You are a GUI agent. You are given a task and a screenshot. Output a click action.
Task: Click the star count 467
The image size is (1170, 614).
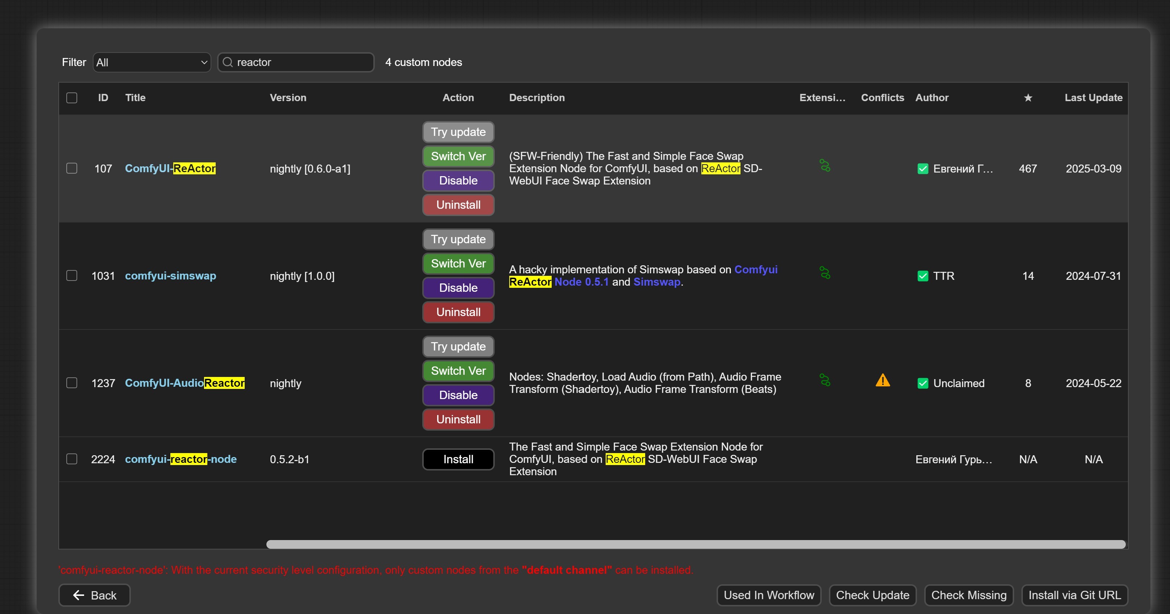tap(1028, 169)
